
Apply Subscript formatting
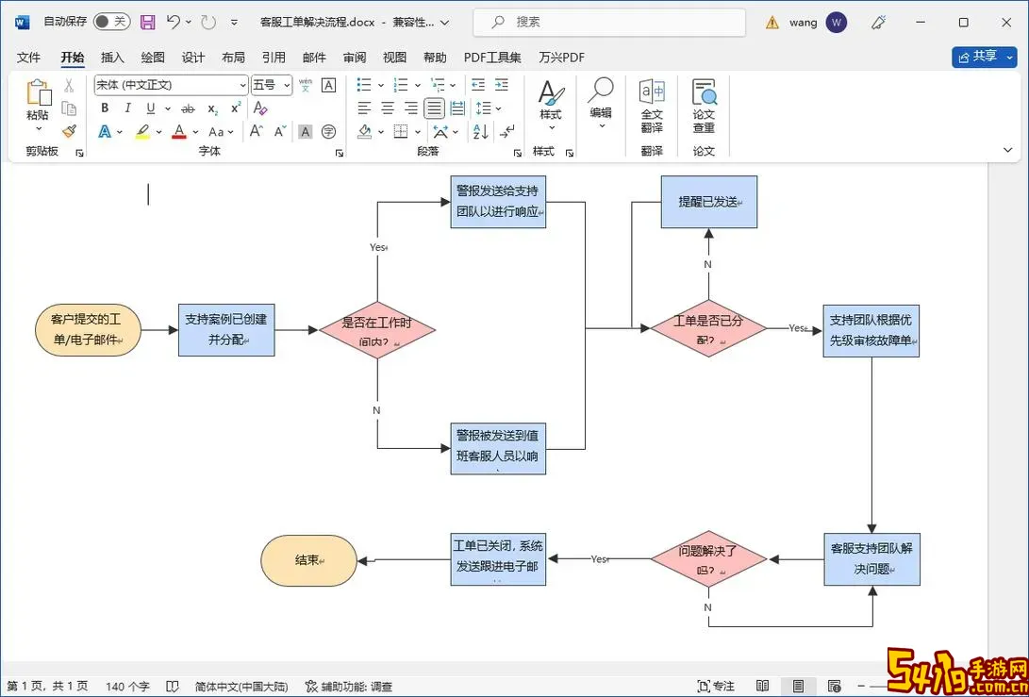tap(212, 108)
